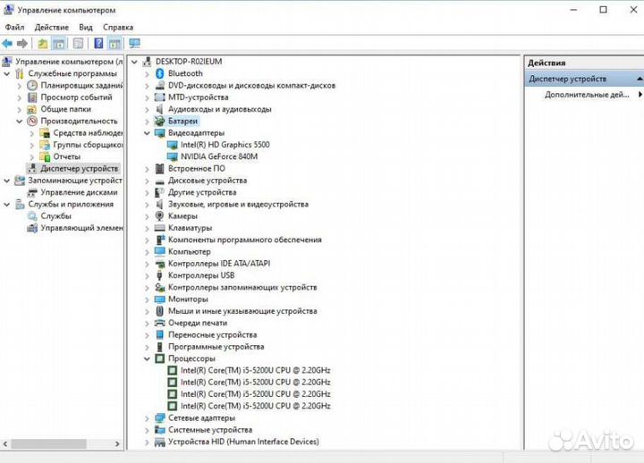Select Звуковые, игровые и видеоустройства category
The width and height of the screenshot is (644, 463).
[x=238, y=204]
